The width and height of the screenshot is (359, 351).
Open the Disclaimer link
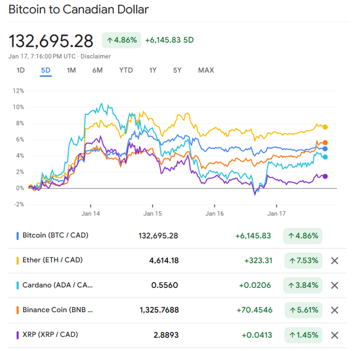(x=96, y=56)
